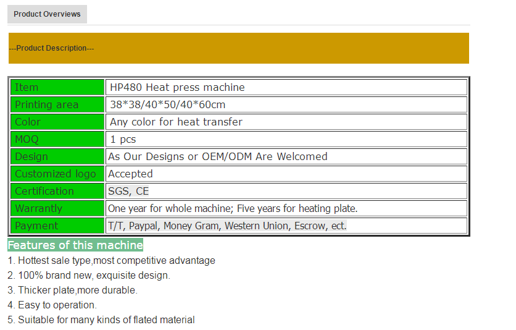Click Any color for heat transfer text
Image resolution: width=516 pixels, height=330 pixels.
pos(176,122)
